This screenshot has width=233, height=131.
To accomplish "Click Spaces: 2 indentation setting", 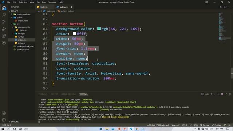I will pos(175,125).
